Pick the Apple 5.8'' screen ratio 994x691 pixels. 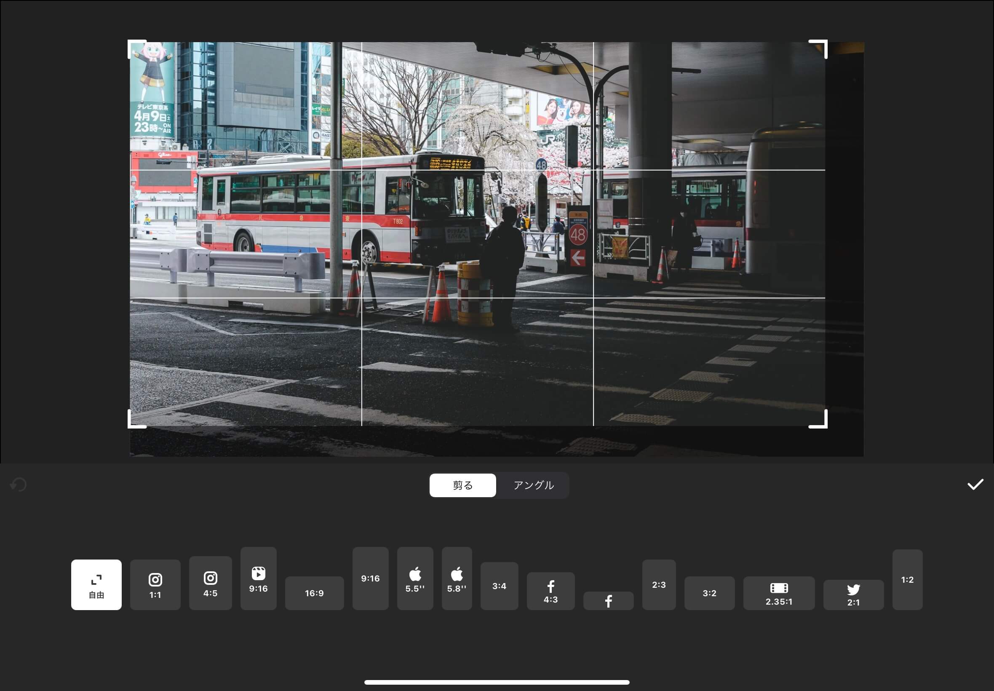457,578
